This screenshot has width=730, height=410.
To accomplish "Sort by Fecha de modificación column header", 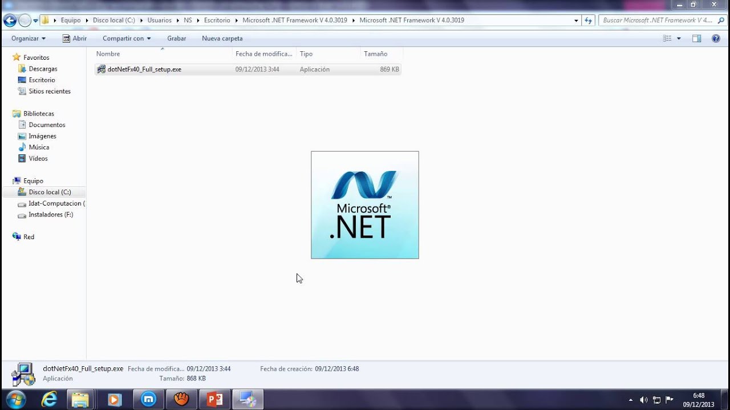I will [264, 54].
